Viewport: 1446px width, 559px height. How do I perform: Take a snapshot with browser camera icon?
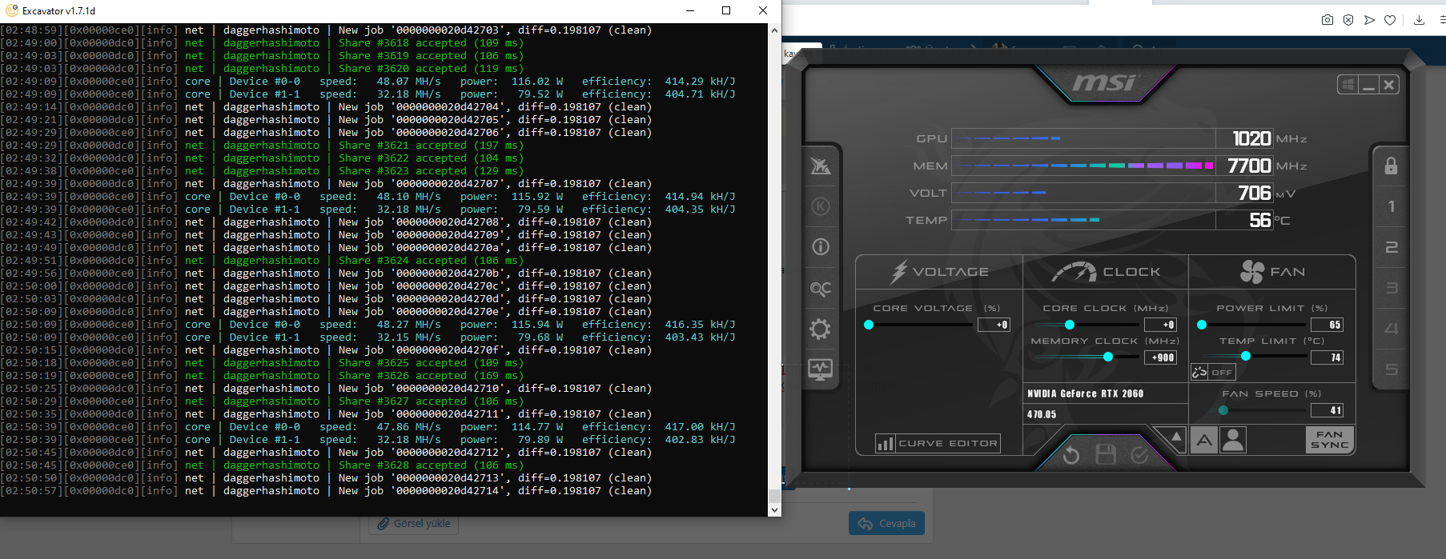coord(1327,20)
